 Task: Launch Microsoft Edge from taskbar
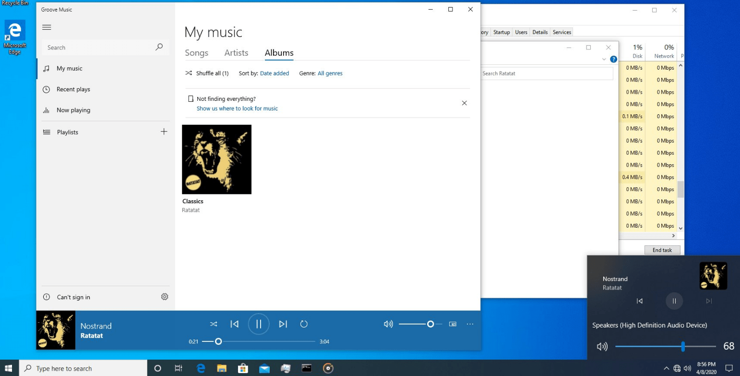(201, 368)
